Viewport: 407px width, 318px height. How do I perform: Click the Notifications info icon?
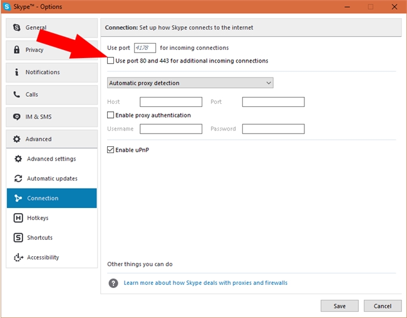tap(17, 72)
